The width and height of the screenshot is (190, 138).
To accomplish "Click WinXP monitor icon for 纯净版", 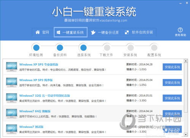I will [11, 82].
